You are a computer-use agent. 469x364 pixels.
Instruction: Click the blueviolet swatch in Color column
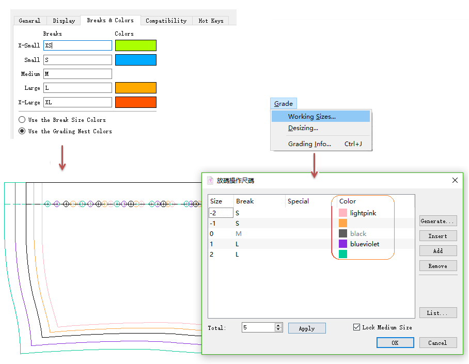(343, 244)
